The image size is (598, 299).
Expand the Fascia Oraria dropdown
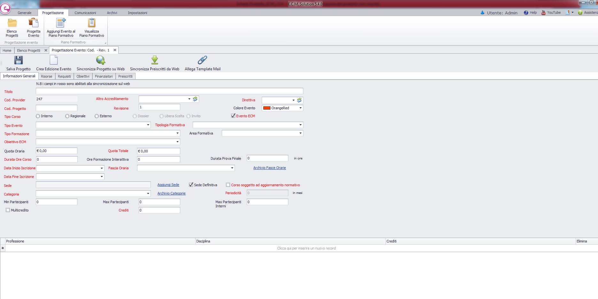click(x=232, y=168)
